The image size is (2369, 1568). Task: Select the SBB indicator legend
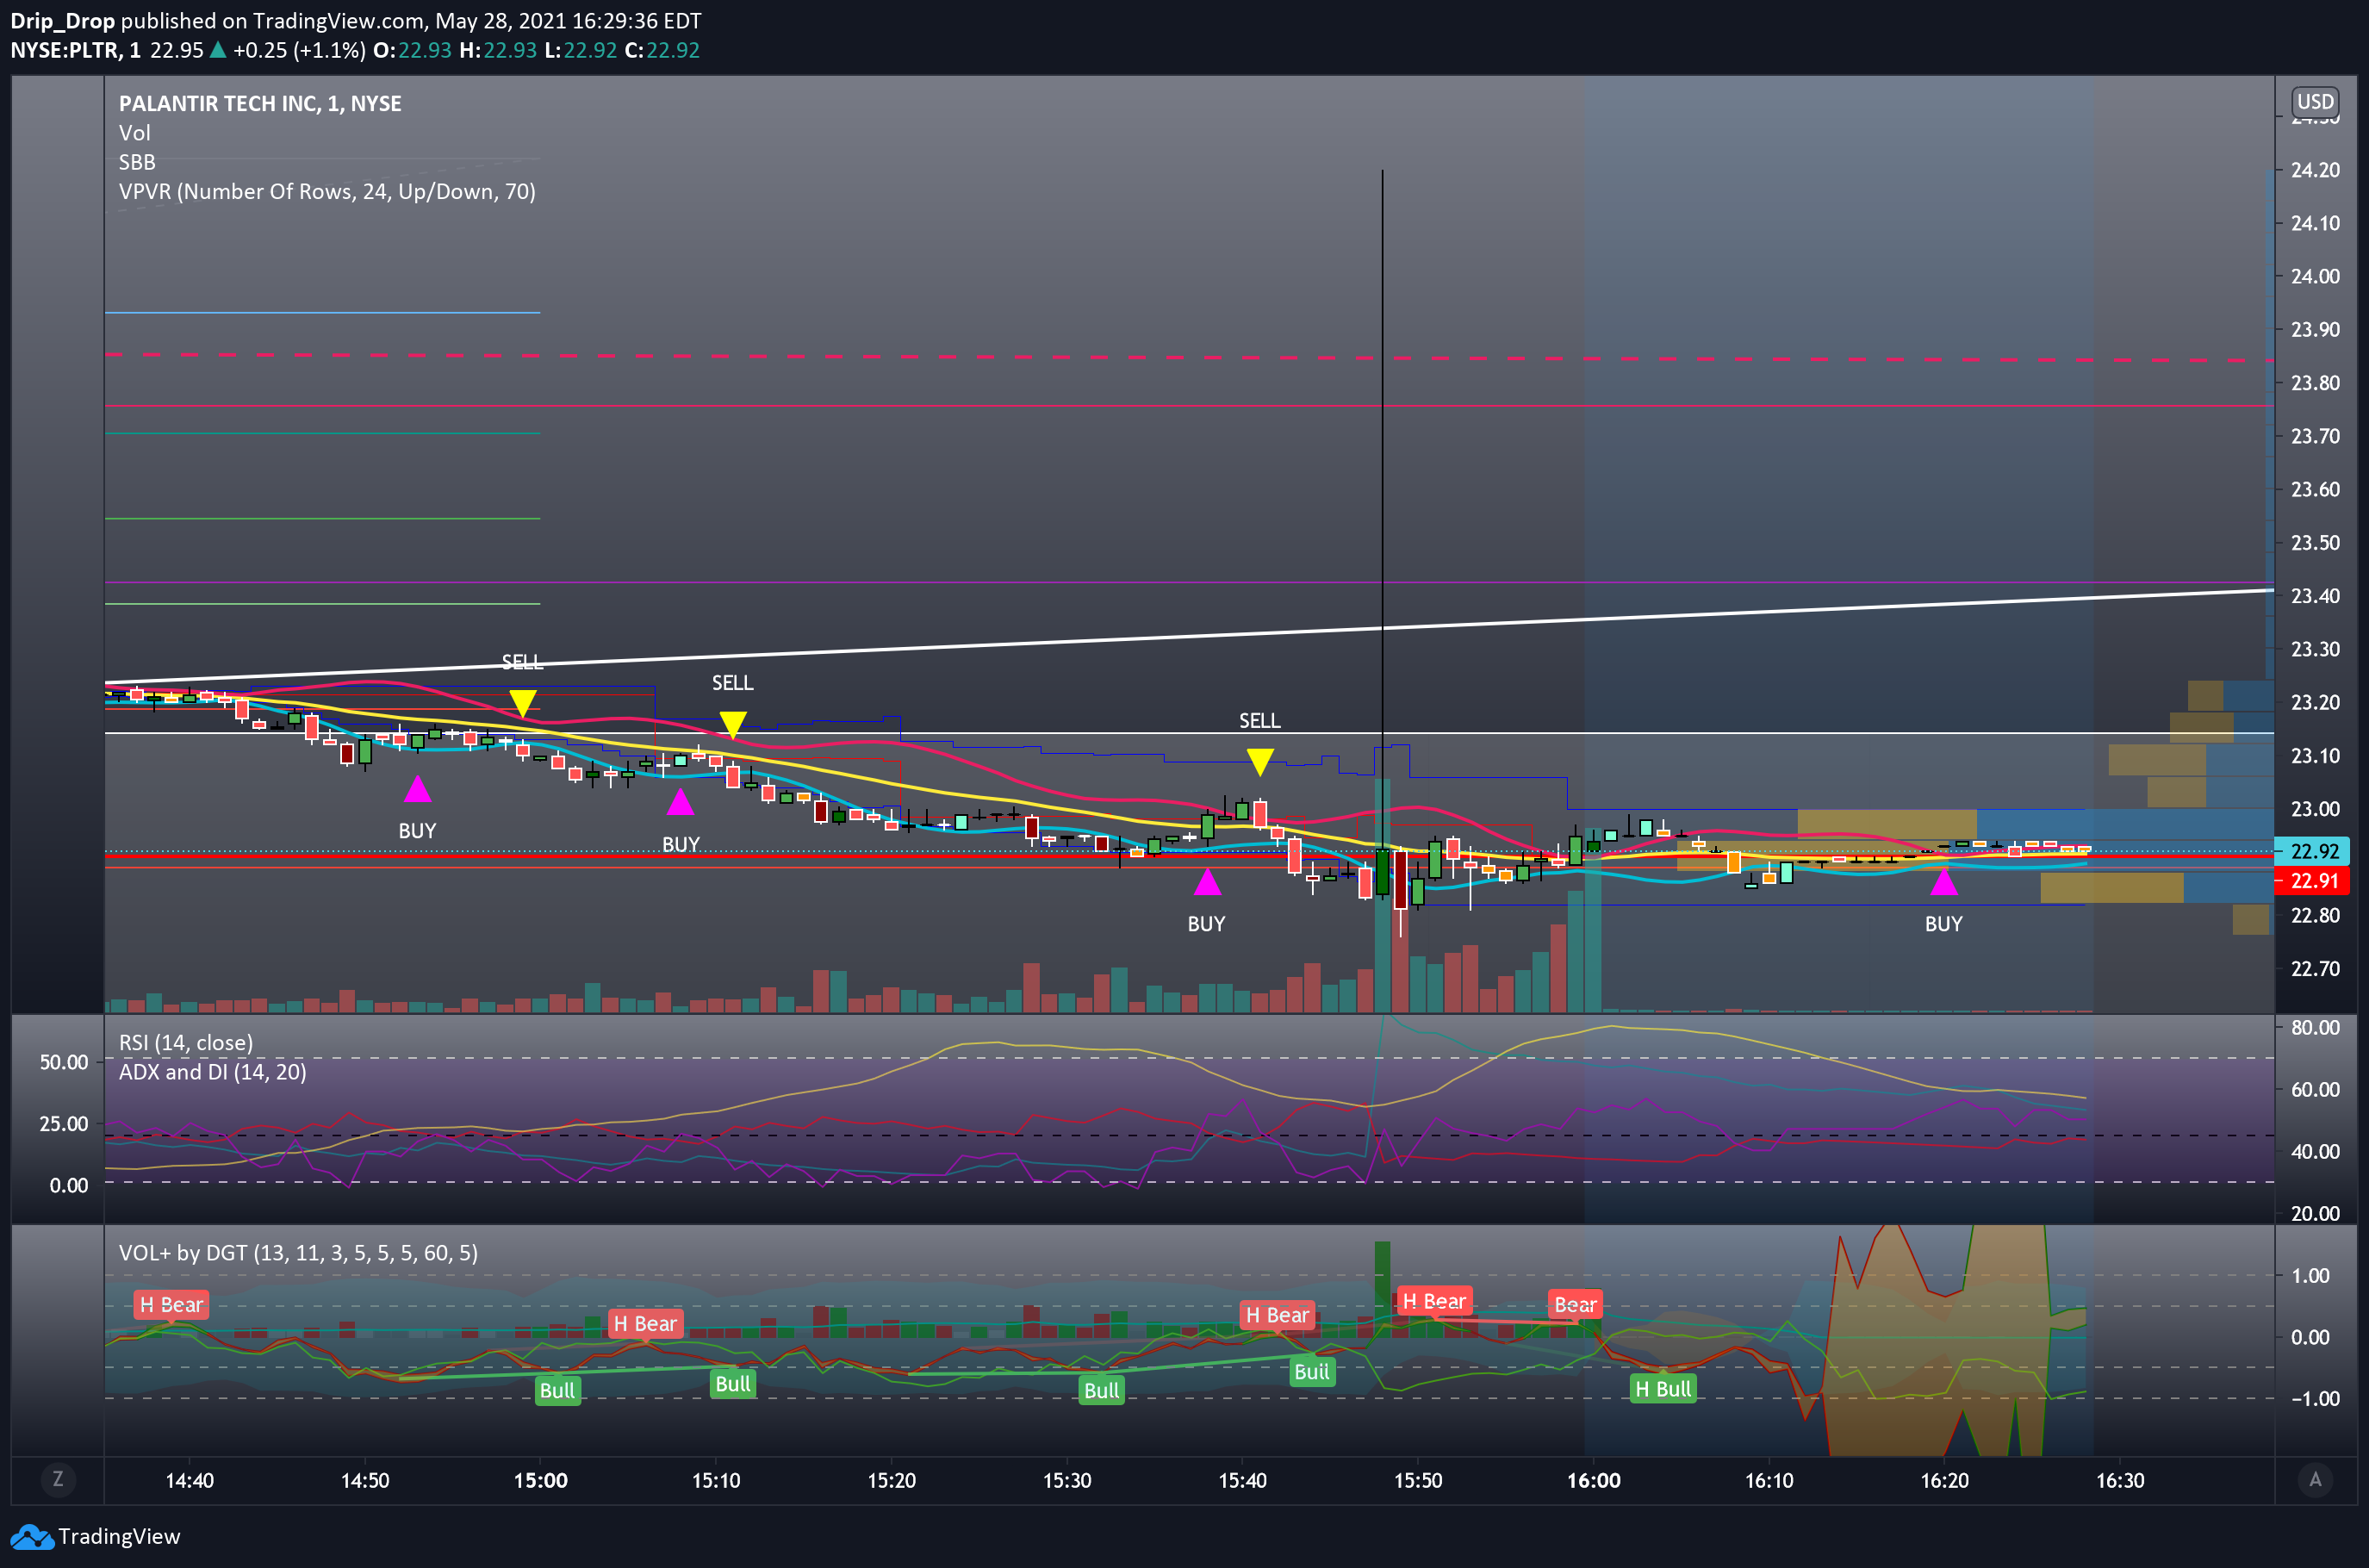[137, 162]
